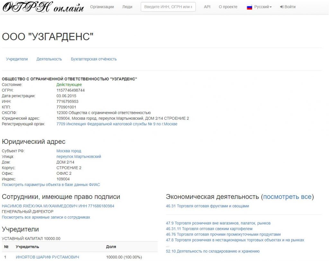Click the ОГРН онлайн logo
Image resolution: width=329 pixels, height=261 pixels.
(42, 7)
